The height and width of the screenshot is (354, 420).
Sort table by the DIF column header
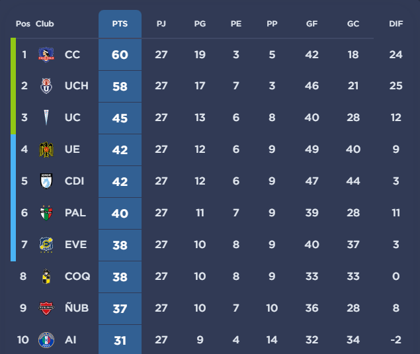[x=396, y=24]
